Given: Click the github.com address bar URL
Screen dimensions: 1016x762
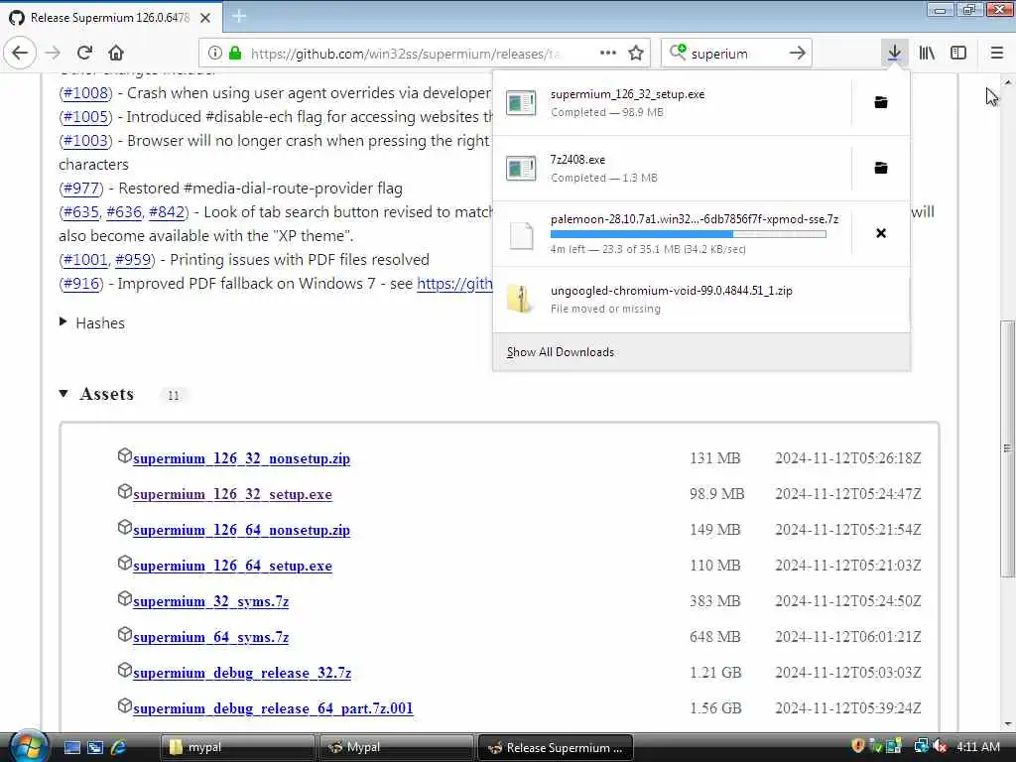Looking at the screenshot, I should [x=405, y=54].
